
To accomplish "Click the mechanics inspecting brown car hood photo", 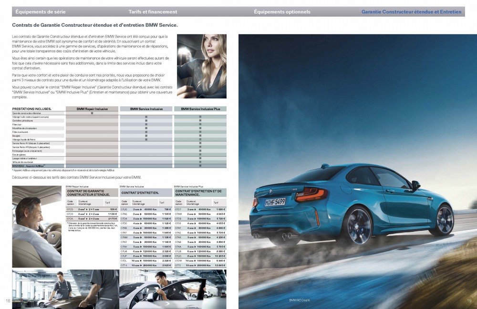I will click(x=66, y=289).
